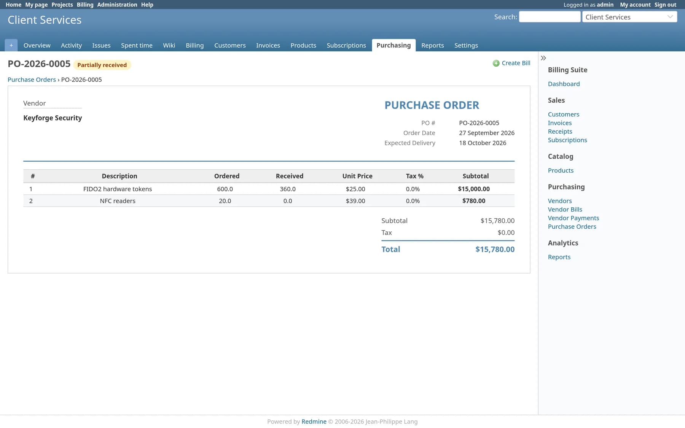
Task: Select the Purchasing tab
Action: tap(393, 45)
